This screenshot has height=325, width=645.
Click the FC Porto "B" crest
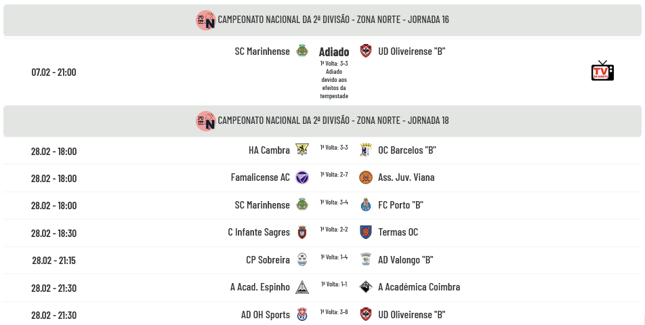366,205
